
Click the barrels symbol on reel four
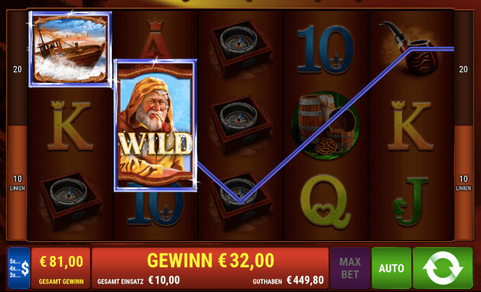(x=325, y=125)
